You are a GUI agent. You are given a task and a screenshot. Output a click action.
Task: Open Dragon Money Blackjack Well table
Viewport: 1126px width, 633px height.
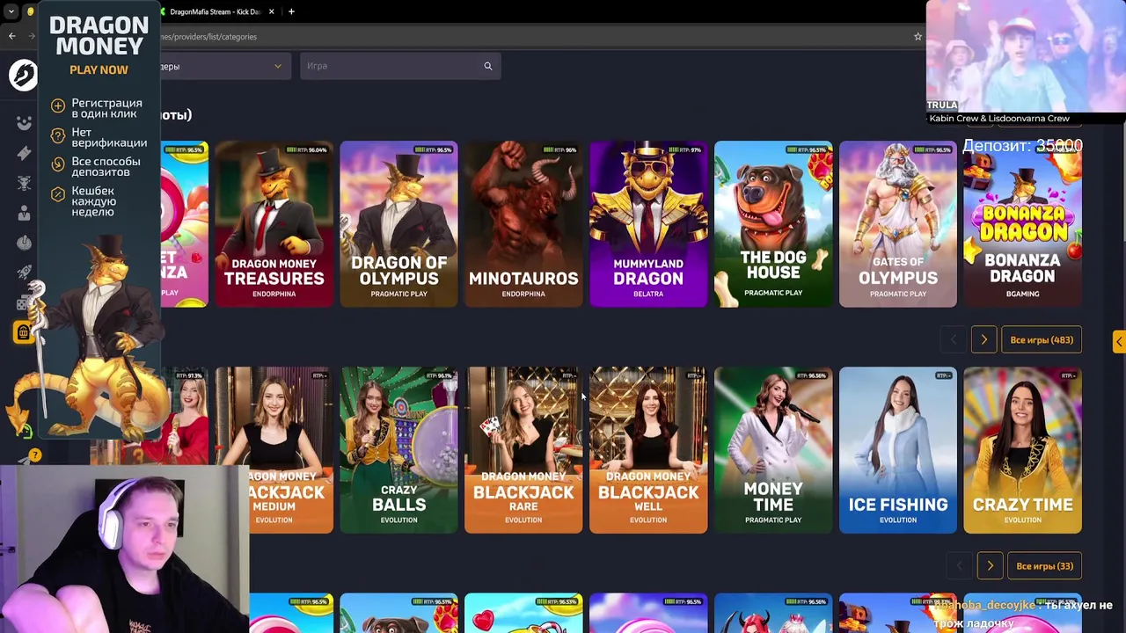(648, 450)
